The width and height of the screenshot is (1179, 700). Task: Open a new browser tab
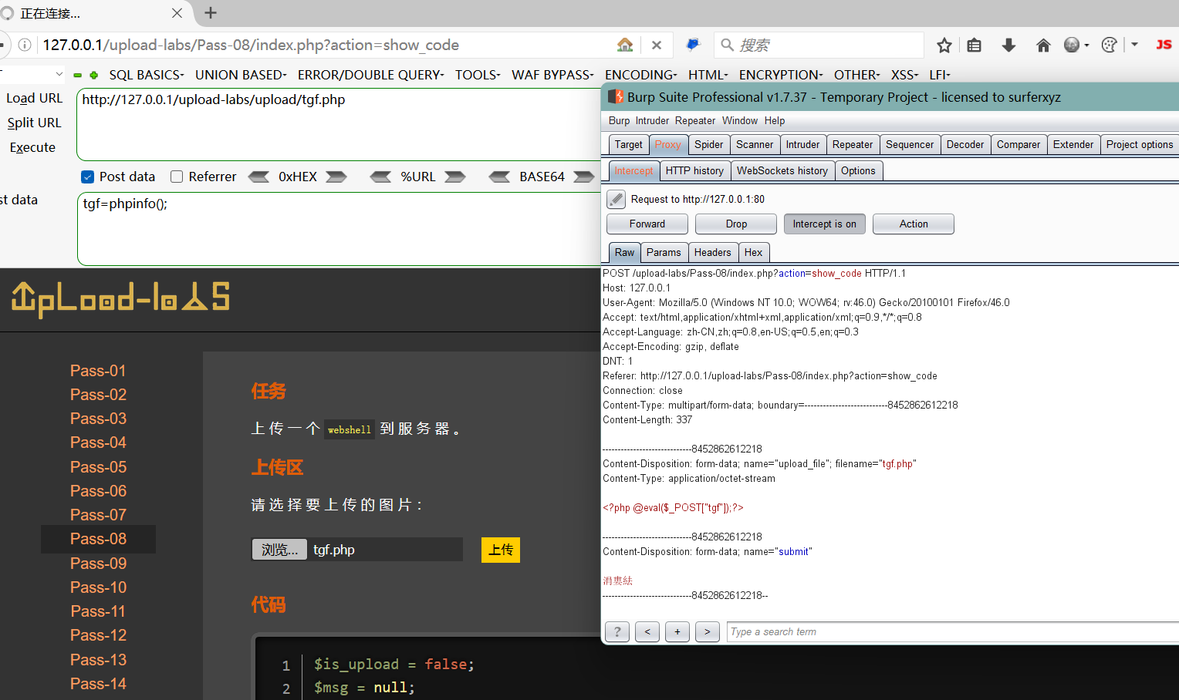(x=211, y=12)
